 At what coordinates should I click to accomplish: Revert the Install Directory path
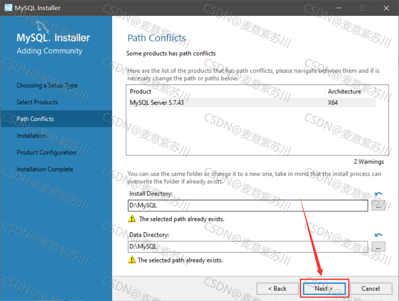(378, 194)
